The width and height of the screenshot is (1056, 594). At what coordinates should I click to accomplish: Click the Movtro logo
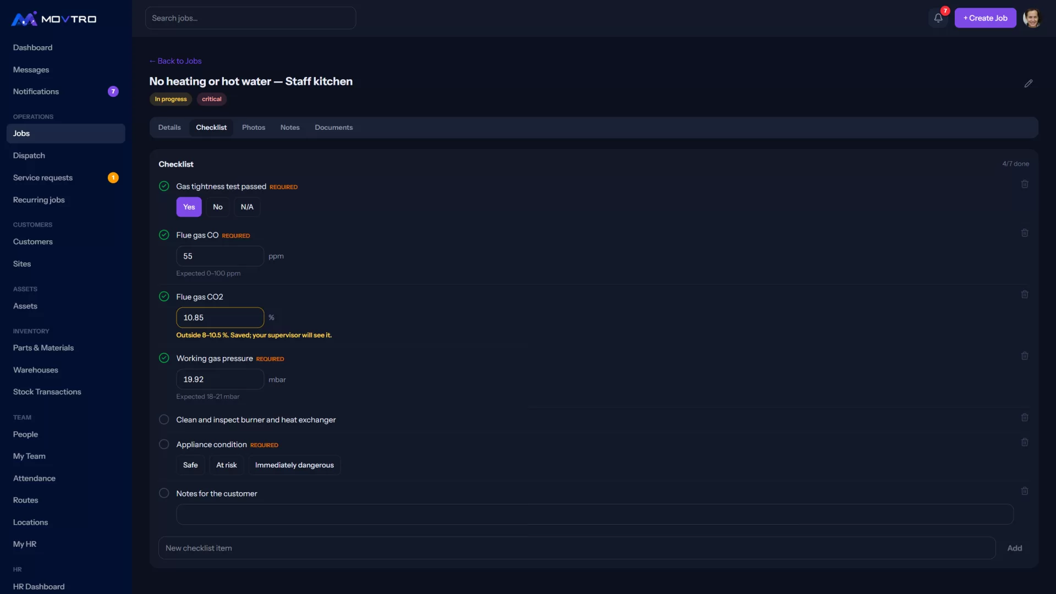[x=54, y=19]
